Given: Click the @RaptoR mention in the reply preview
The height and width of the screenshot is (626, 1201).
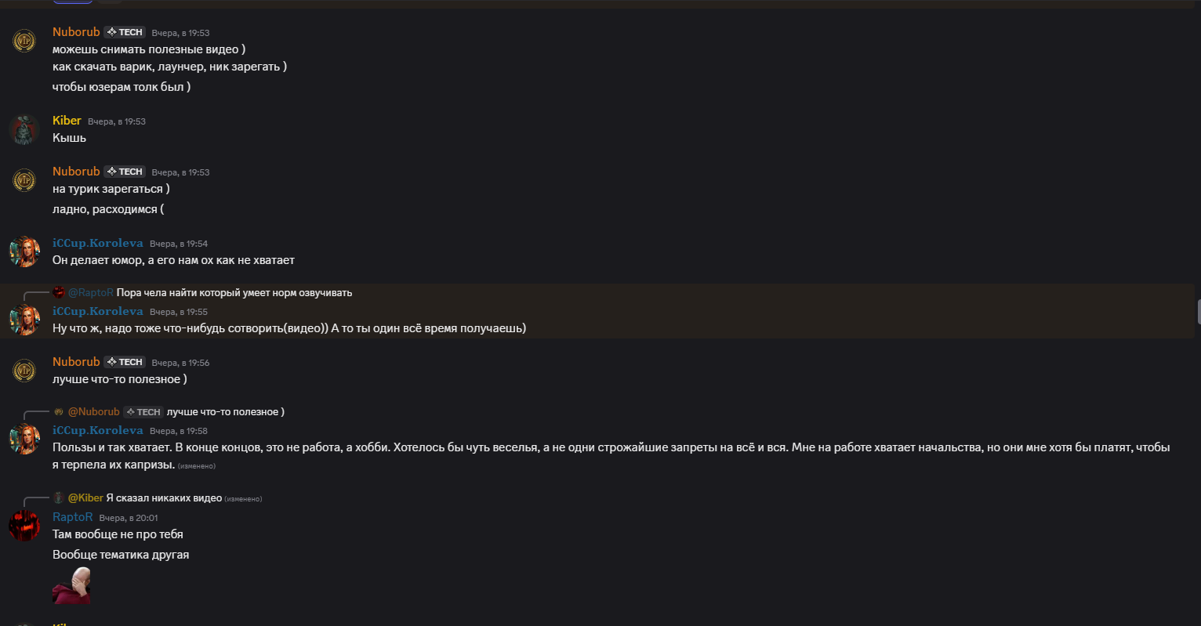Looking at the screenshot, I should click(x=90, y=293).
